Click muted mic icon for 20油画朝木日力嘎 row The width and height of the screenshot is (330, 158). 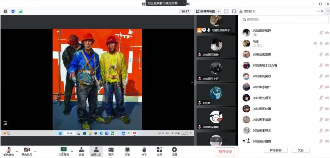coord(321,65)
